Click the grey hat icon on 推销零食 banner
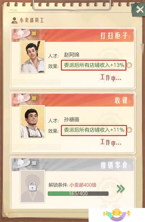Screen dimensions: 145x222 pyautogui.click(x=21, y=164)
